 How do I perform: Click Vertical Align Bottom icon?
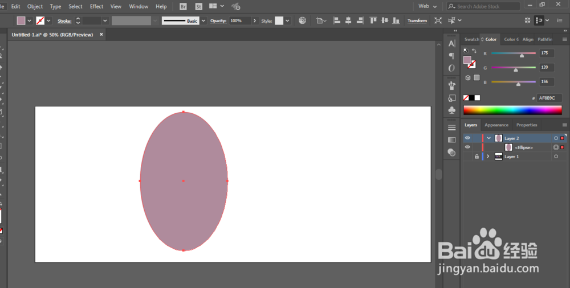coord(396,20)
